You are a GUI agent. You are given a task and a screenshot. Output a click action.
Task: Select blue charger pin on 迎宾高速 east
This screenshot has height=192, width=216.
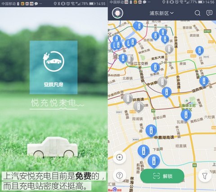204,81
